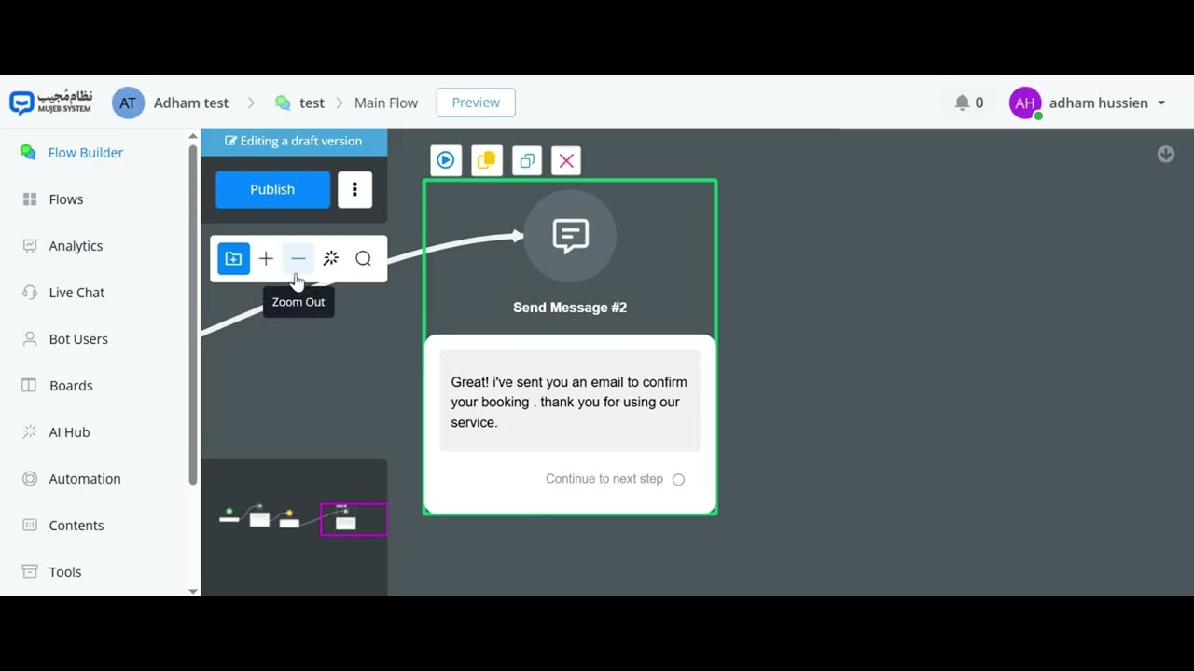
Task: Click the Contents list icon
Action: point(30,526)
